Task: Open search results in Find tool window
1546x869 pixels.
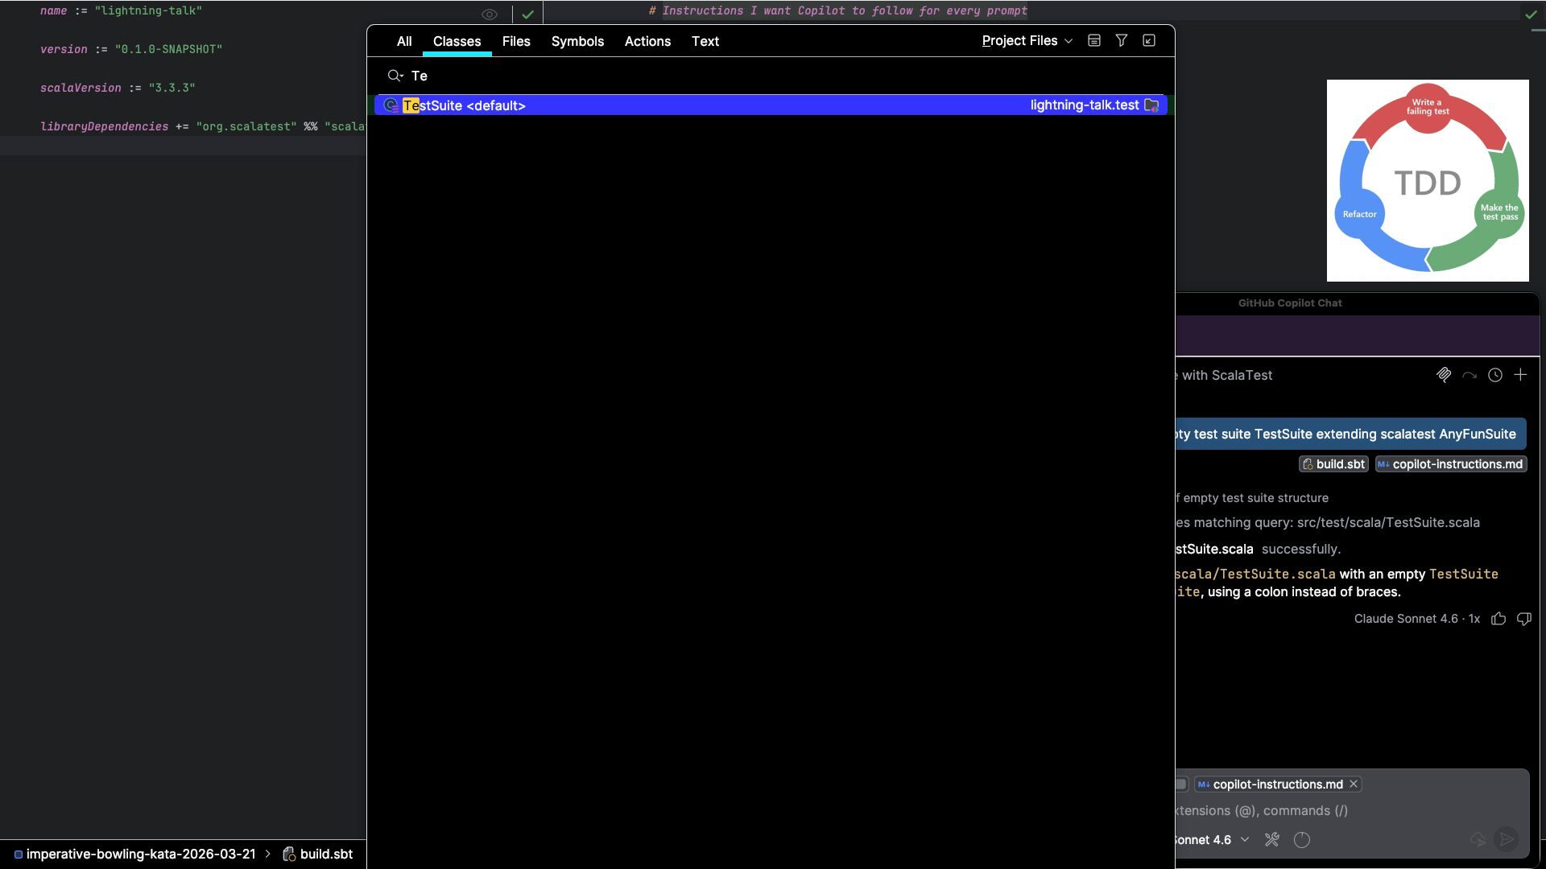Action: point(1149,40)
